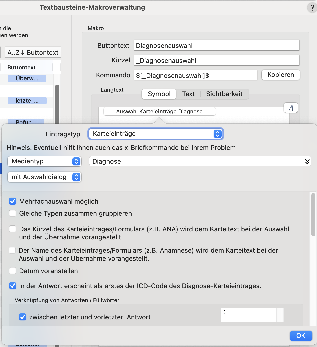Click the options panel vertical scrollbar
This screenshot has height=347, width=317.
pyautogui.click(x=313, y=215)
